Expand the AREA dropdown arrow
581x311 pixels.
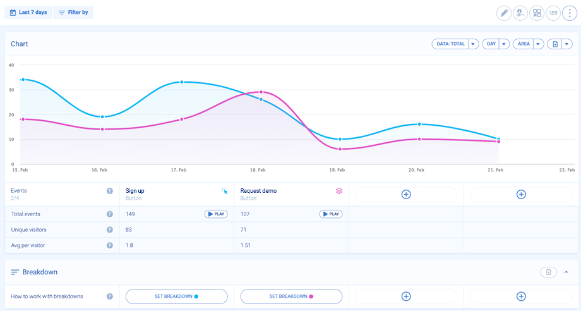538,44
